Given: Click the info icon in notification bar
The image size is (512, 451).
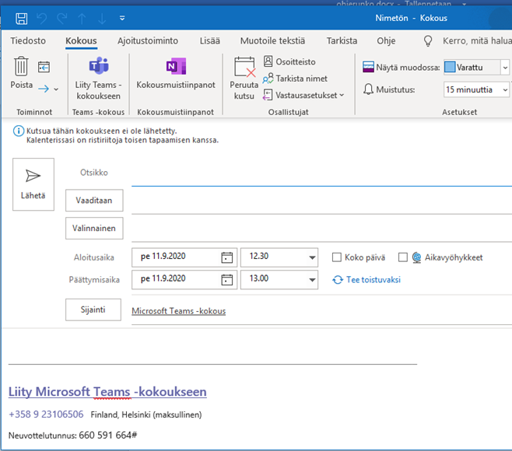Looking at the screenshot, I should 19,131.
